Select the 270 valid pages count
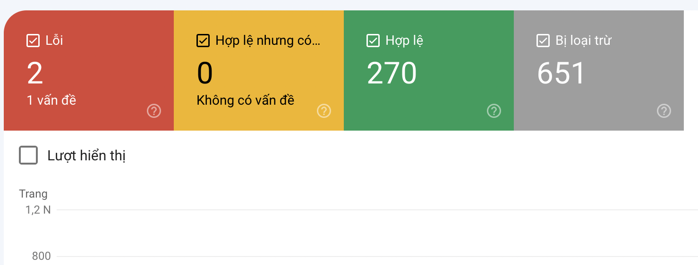 (x=392, y=74)
